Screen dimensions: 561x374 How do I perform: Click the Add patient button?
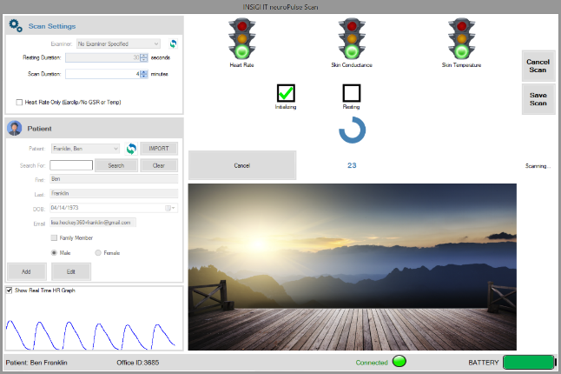click(27, 271)
